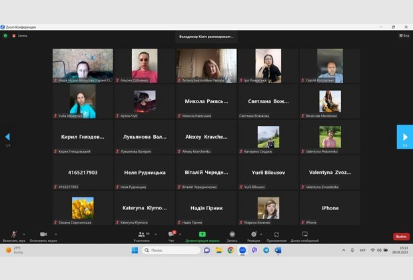Open the Участники participants panel
The height and width of the screenshot is (280, 413).
click(141, 235)
